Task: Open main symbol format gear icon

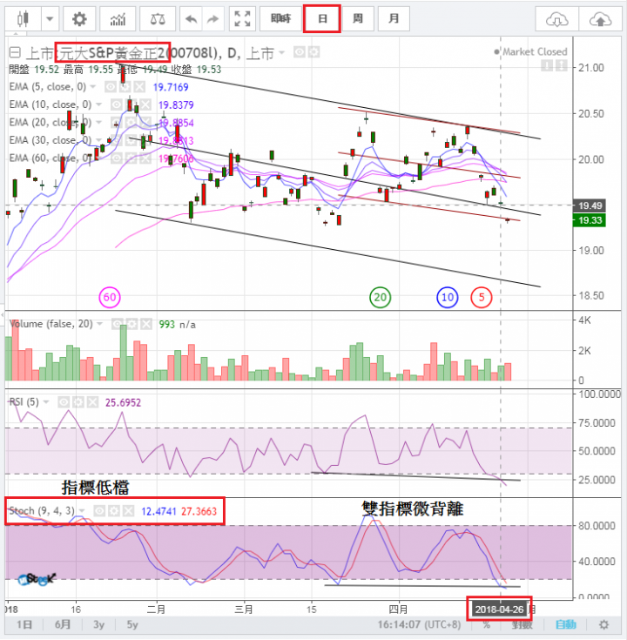Action: click(x=313, y=52)
